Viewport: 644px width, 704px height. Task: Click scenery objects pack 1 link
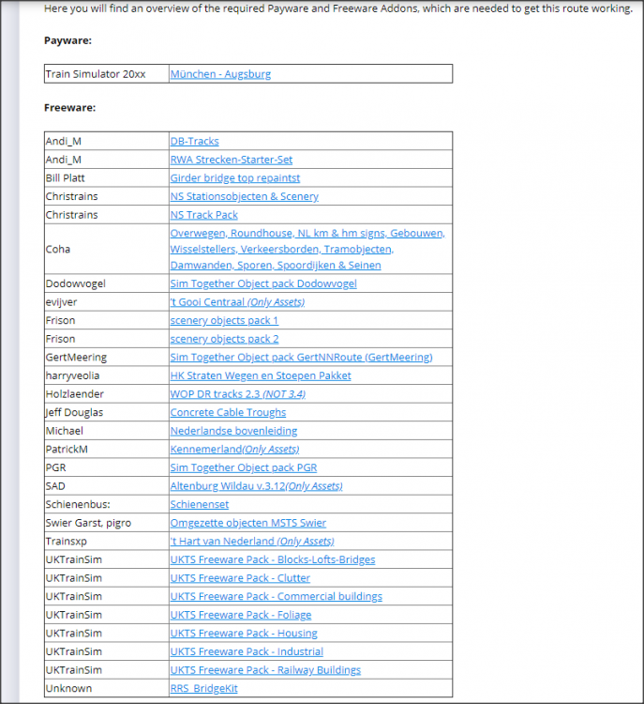pos(224,321)
